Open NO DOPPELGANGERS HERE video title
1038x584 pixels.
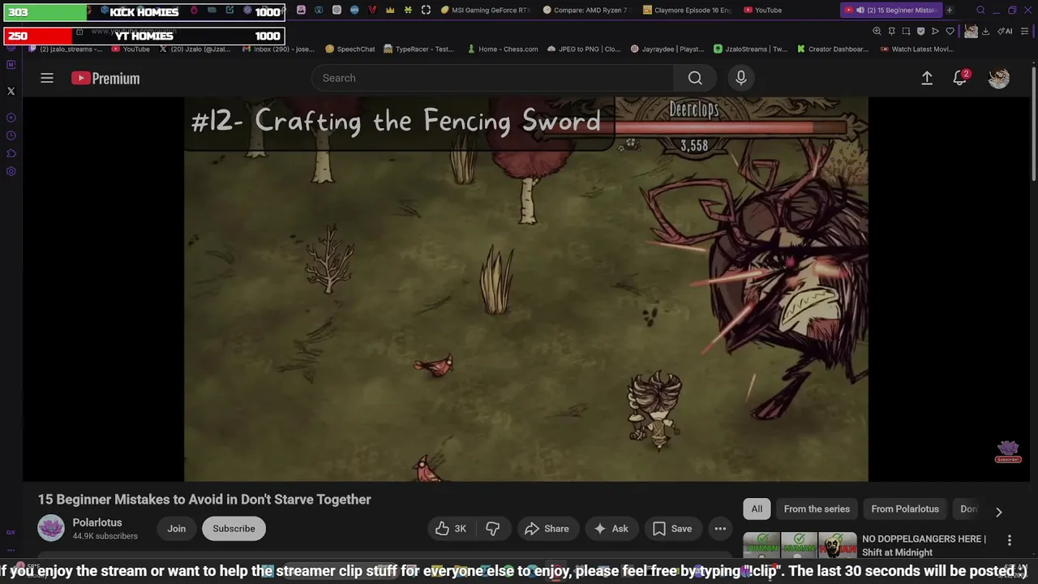coord(924,545)
